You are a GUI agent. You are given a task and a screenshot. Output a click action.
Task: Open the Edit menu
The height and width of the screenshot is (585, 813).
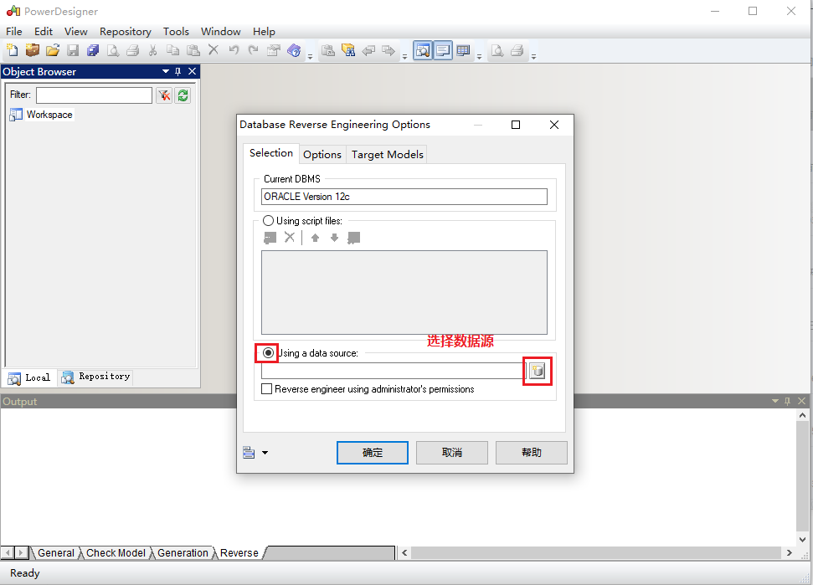coord(44,32)
